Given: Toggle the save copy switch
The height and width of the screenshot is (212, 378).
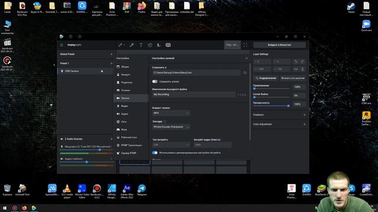Looking at the screenshot, I should coord(155,81).
